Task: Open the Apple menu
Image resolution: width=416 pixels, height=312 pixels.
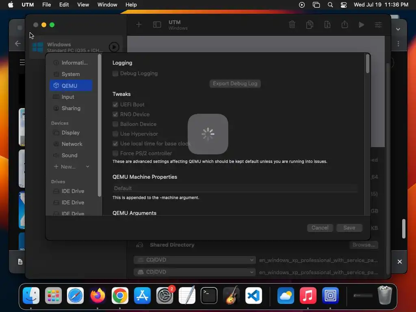Action: [11, 5]
